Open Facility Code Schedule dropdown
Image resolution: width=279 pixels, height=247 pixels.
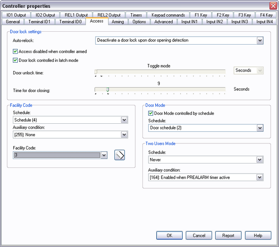tap(124, 120)
